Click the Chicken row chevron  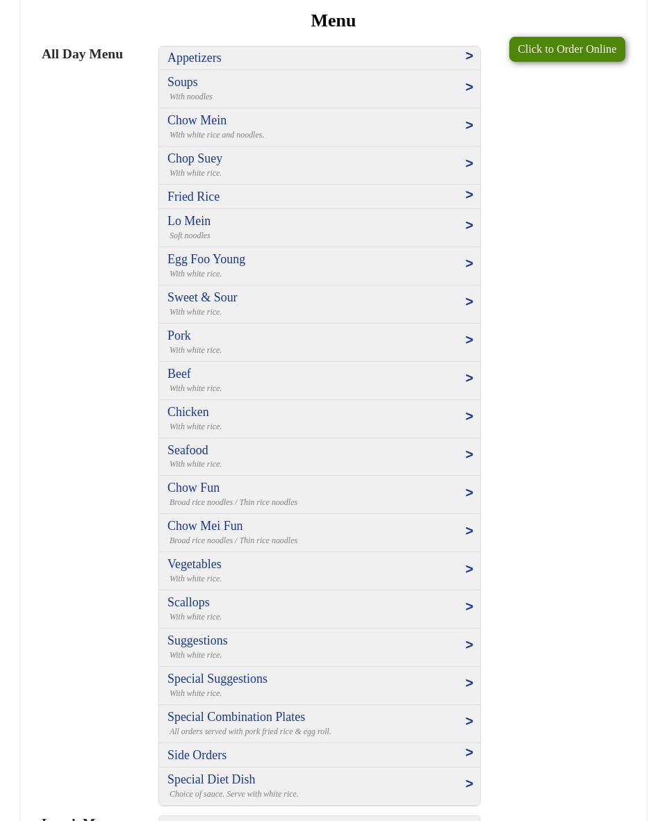pos(469,417)
